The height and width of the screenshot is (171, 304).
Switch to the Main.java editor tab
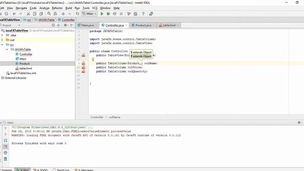point(87,25)
